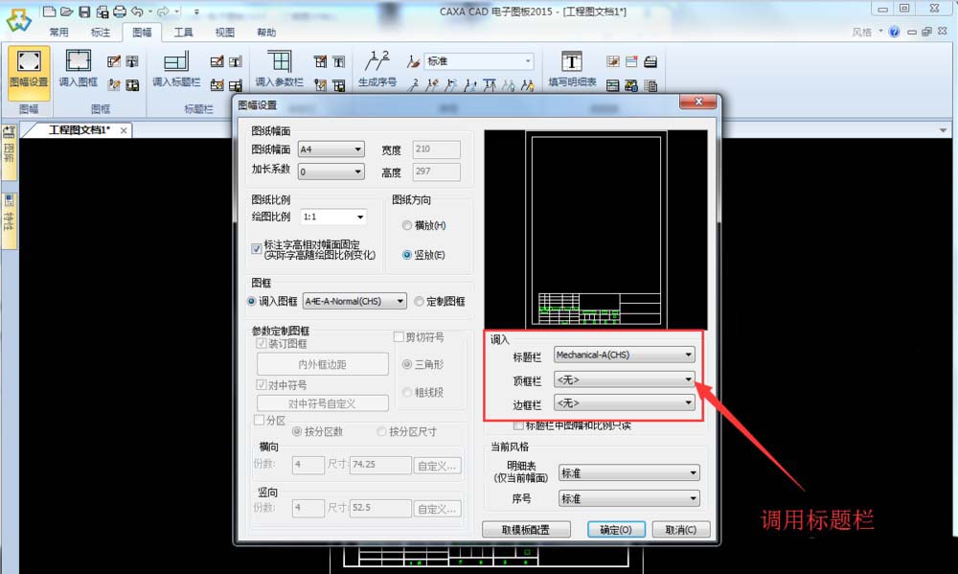Screen dimensions: 958x574
Task: Click the 取消(C) button
Action: (681, 529)
